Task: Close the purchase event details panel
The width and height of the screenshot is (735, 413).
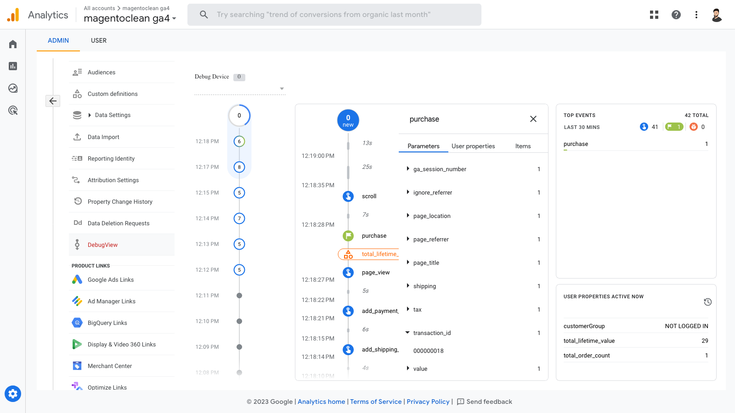Action: click(533, 119)
